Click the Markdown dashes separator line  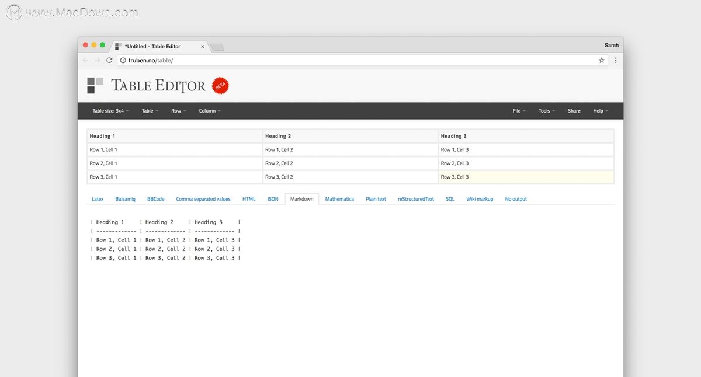tap(166, 231)
